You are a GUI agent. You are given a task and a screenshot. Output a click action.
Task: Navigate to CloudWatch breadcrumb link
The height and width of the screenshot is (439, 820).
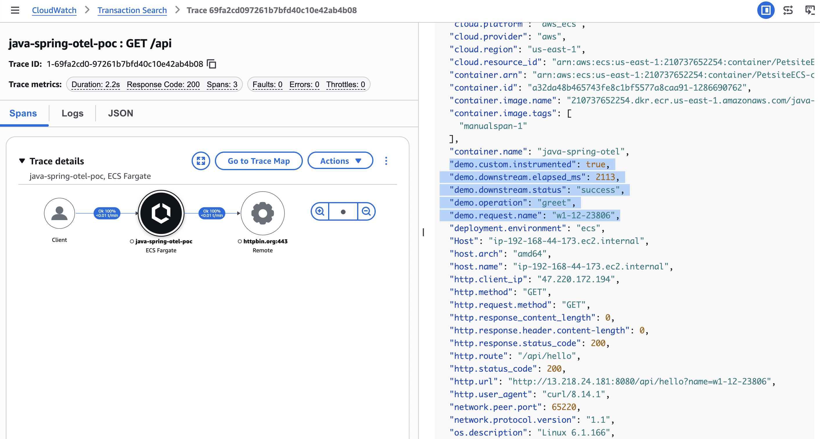54,10
